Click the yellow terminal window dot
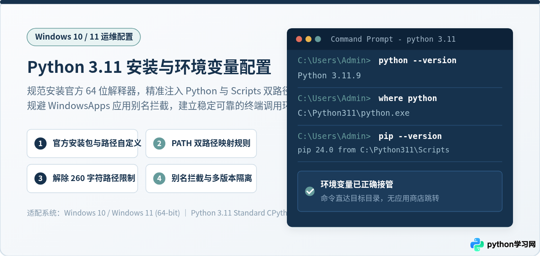The image size is (540, 256). (308, 39)
